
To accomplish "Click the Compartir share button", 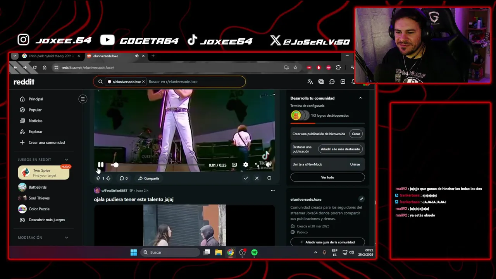I will point(149,178).
